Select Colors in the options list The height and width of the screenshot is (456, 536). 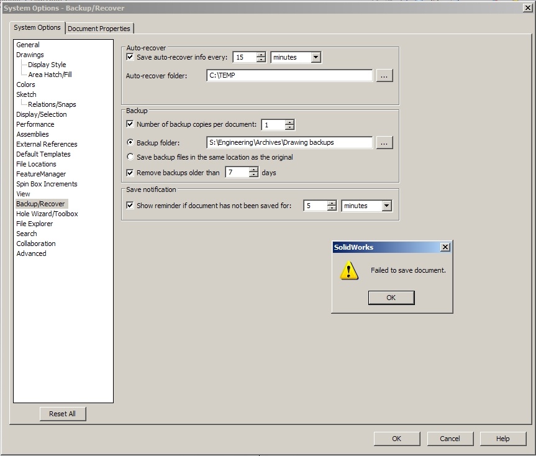pos(25,84)
